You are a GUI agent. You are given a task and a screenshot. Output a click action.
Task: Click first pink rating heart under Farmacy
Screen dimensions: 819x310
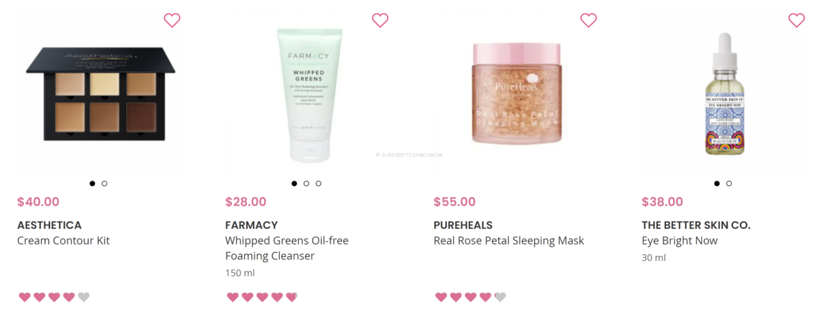pyautogui.click(x=233, y=297)
